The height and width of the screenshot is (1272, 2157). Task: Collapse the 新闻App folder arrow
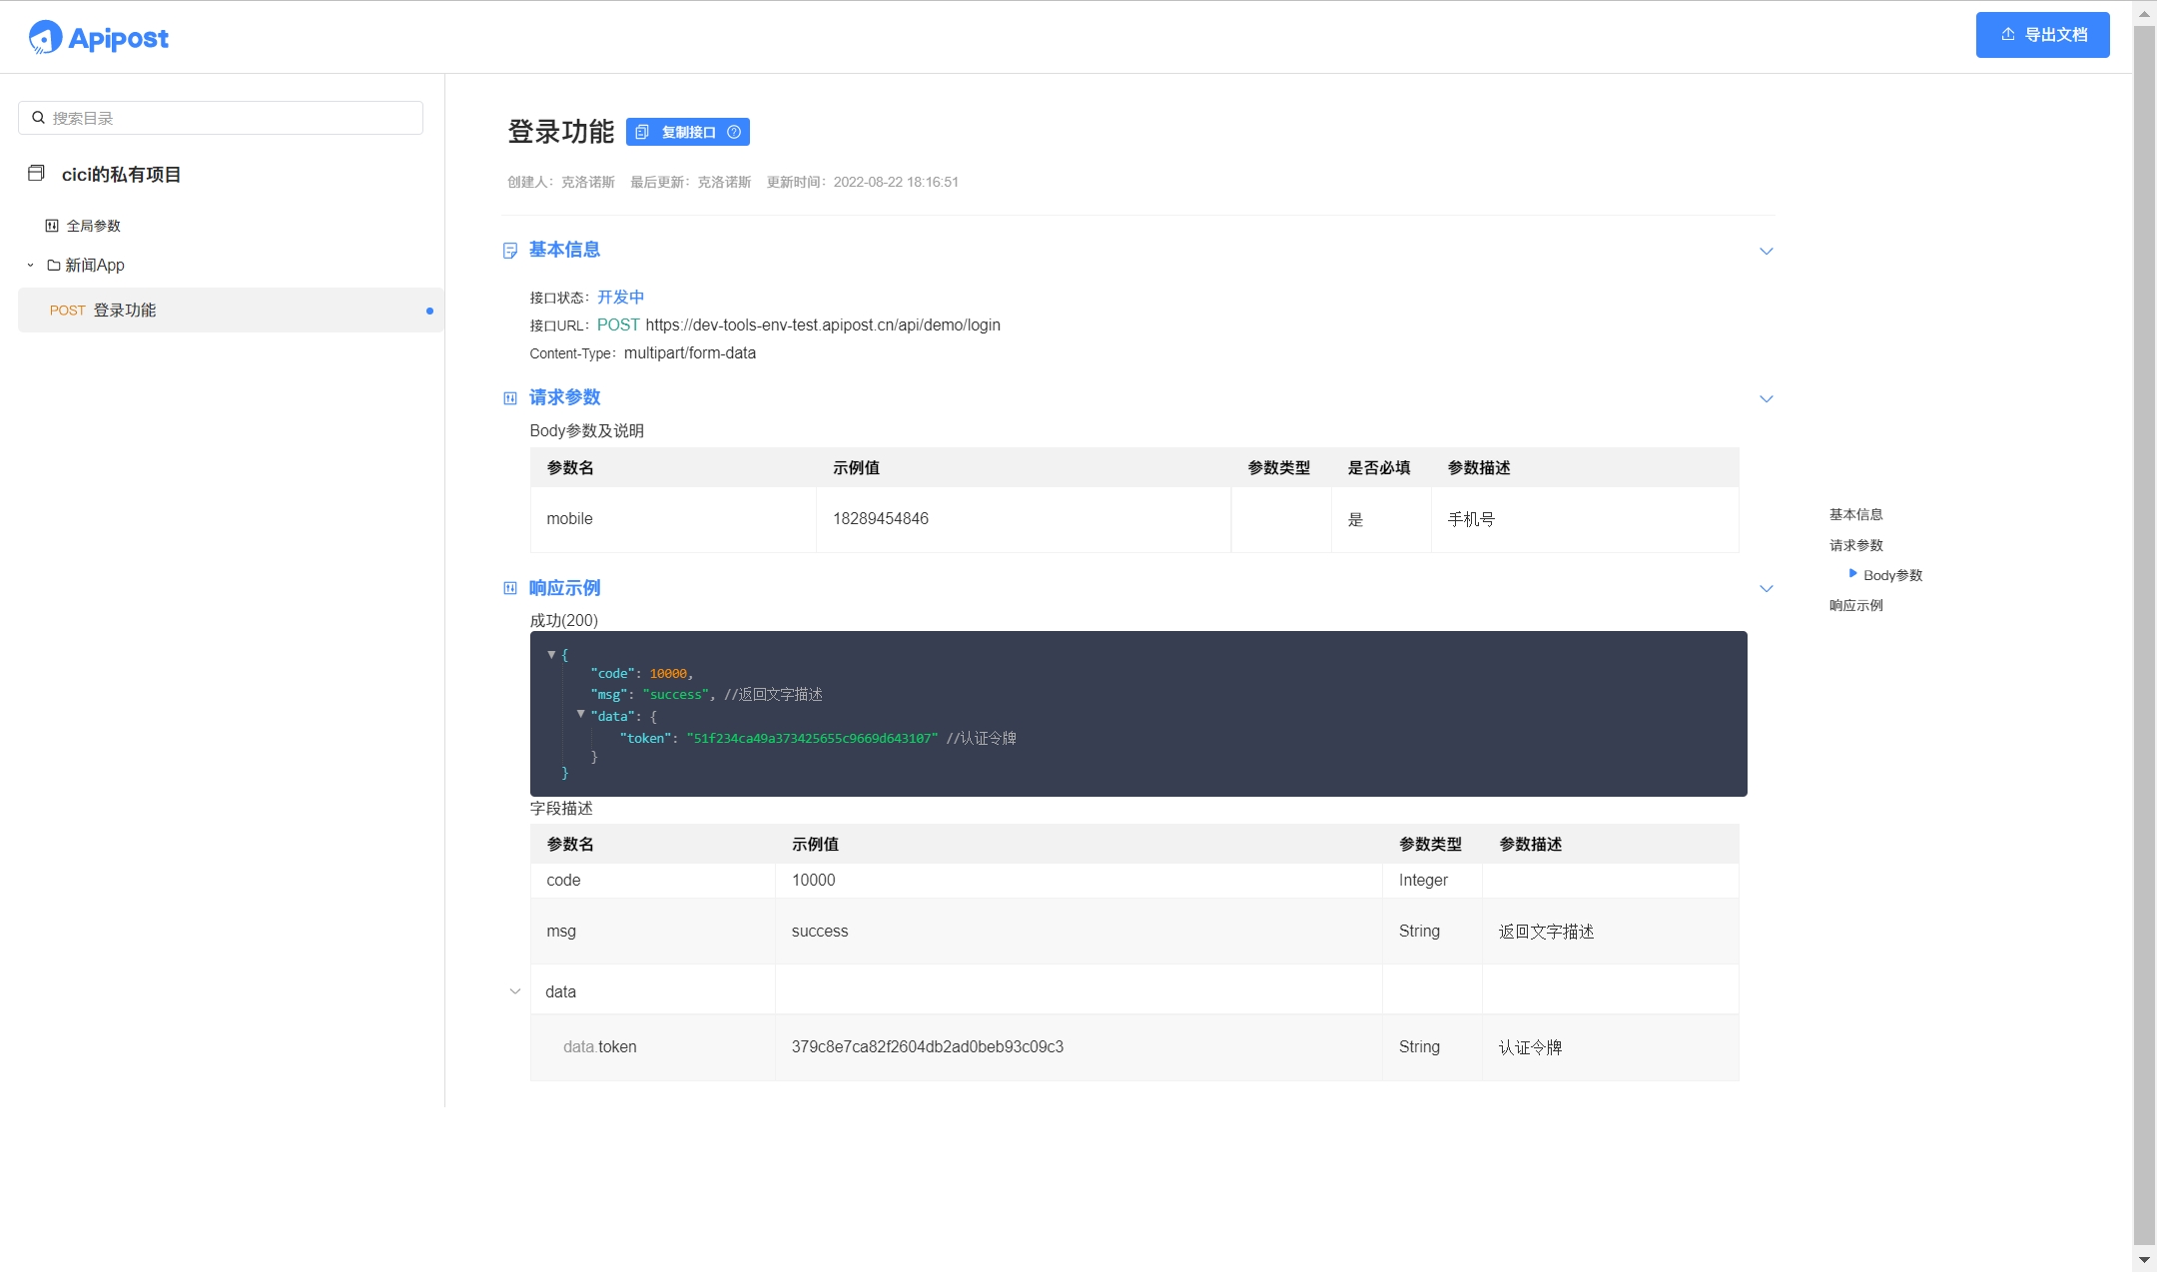30,265
